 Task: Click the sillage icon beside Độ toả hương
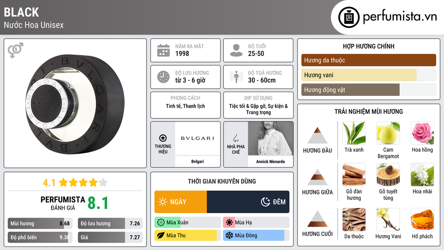[x=236, y=77]
